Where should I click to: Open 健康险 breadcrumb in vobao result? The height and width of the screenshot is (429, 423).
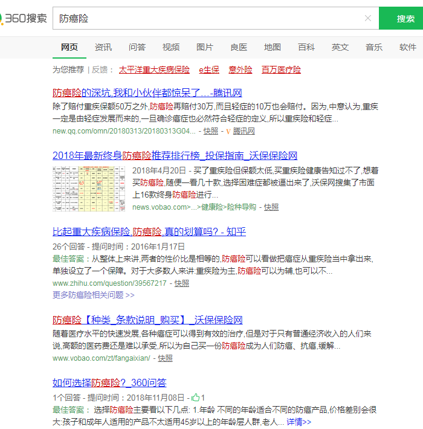pos(212,207)
